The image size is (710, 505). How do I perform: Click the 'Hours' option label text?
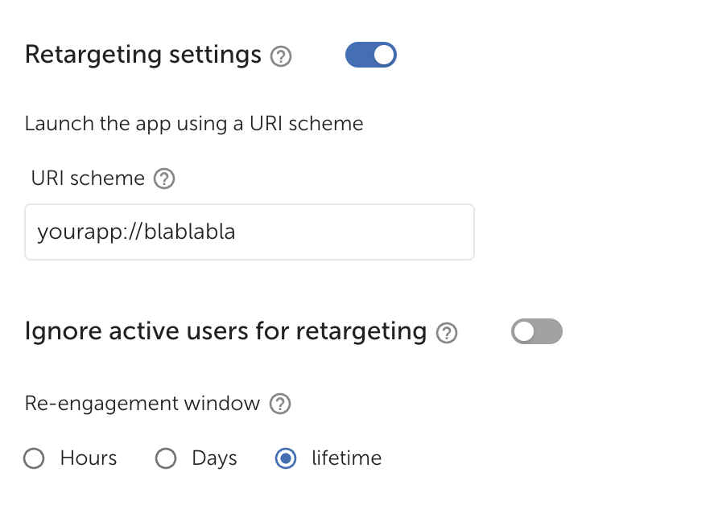[89, 458]
